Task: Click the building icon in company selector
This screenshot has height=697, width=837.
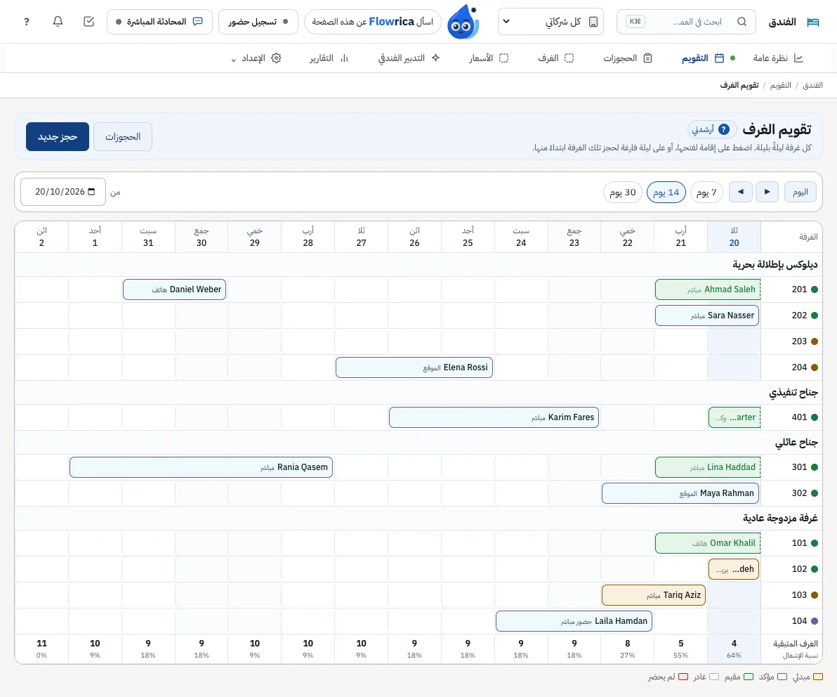Action: (x=593, y=22)
